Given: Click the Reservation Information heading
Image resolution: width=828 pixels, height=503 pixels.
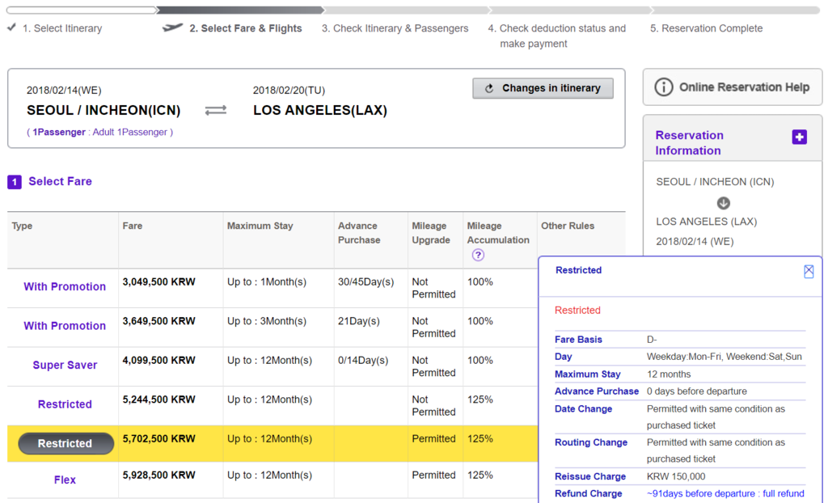Looking at the screenshot, I should click(689, 143).
